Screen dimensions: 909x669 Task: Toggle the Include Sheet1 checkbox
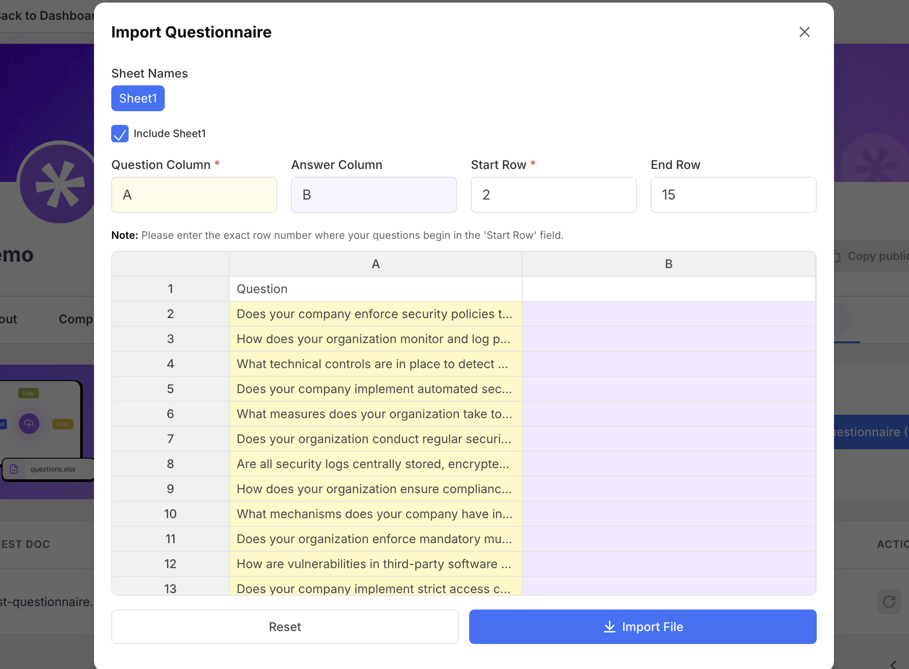pyautogui.click(x=120, y=134)
